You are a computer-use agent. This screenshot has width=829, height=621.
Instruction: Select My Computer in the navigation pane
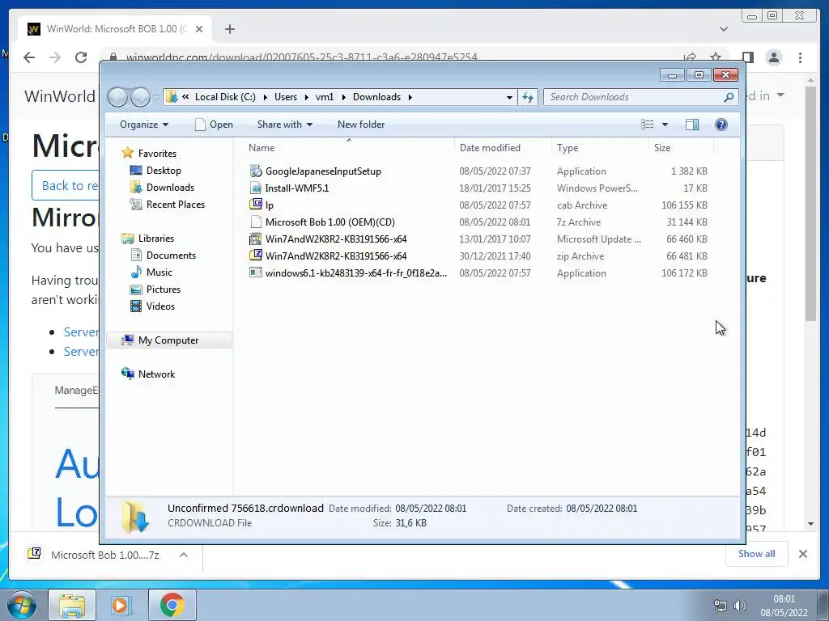tap(168, 340)
